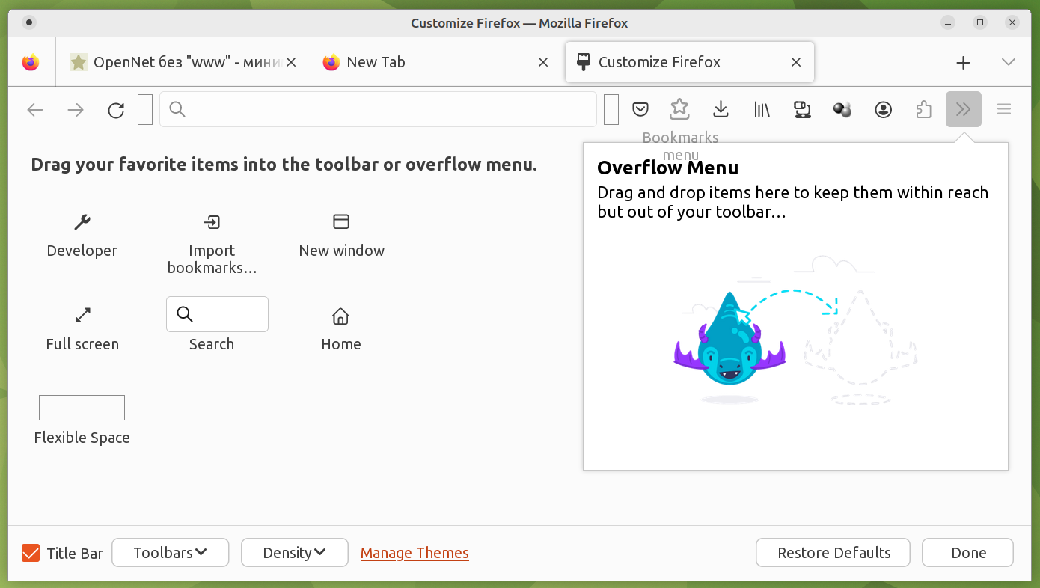Switch to the OpenNet tab

[x=185, y=62]
